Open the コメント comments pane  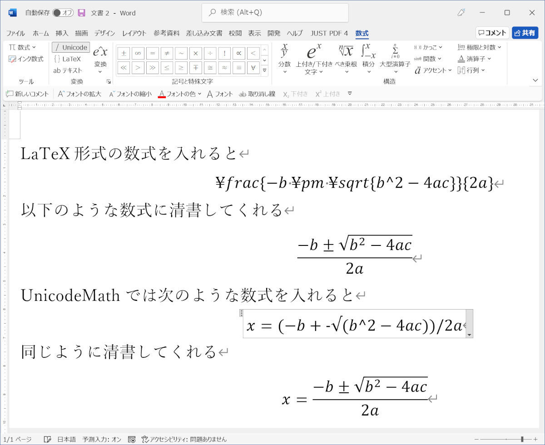[x=492, y=33]
